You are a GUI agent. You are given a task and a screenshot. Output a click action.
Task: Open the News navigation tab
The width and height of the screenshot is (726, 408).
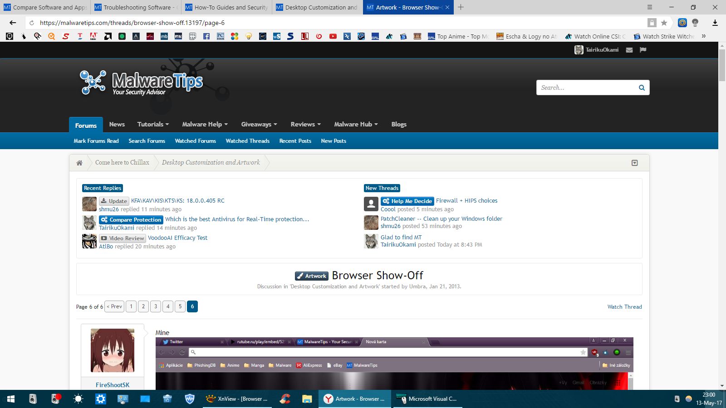tap(117, 124)
